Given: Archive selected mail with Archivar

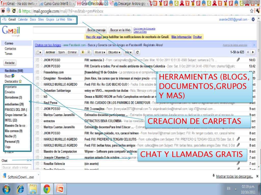Looking at the screenshot, I should 50,52.
